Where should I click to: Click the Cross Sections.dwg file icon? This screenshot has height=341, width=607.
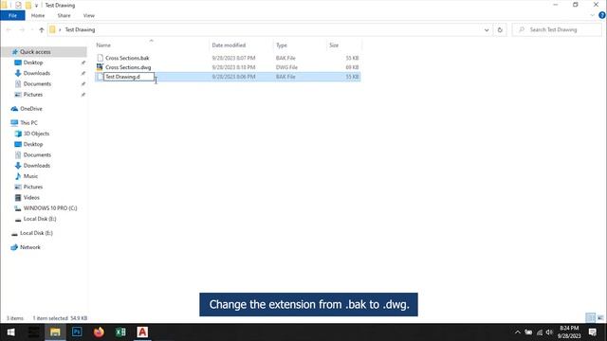tap(100, 67)
